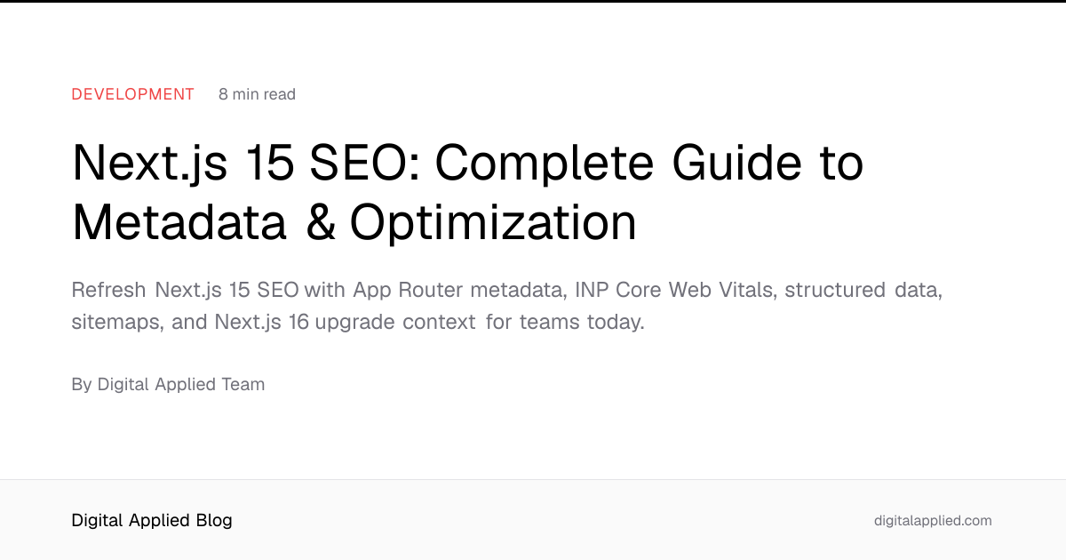Click the red DEVELOPMENT category label

click(x=133, y=94)
